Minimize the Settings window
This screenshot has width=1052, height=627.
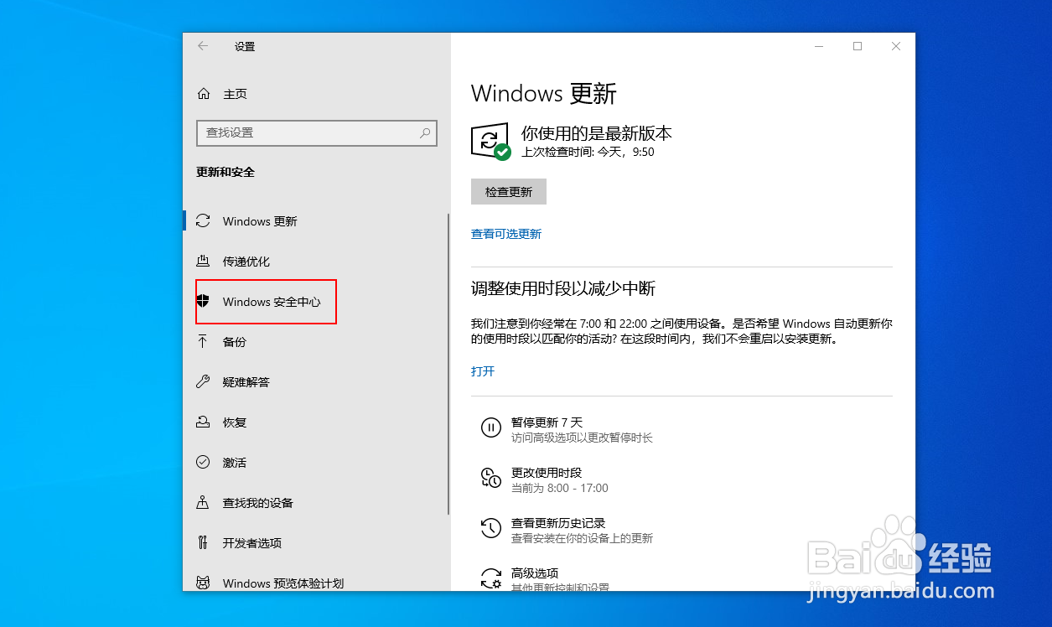click(819, 46)
